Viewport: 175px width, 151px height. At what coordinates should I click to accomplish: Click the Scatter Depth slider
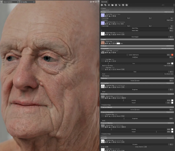tap(134, 55)
